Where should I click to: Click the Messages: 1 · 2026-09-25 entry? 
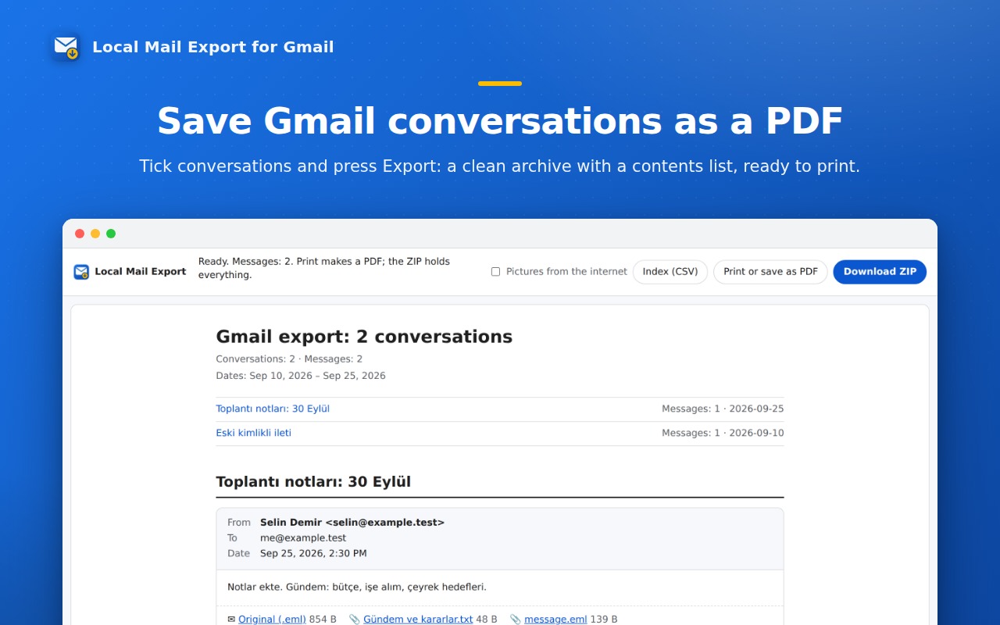point(723,409)
